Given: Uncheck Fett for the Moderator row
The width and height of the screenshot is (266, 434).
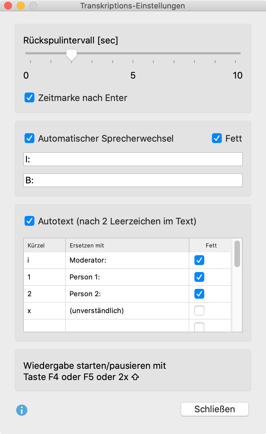Looking at the screenshot, I should point(199,260).
